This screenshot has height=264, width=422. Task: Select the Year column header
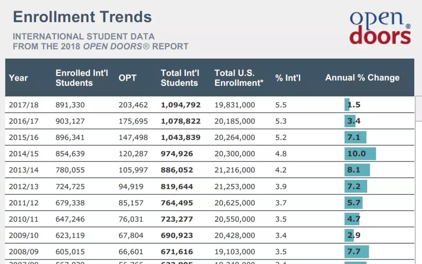coord(18,78)
